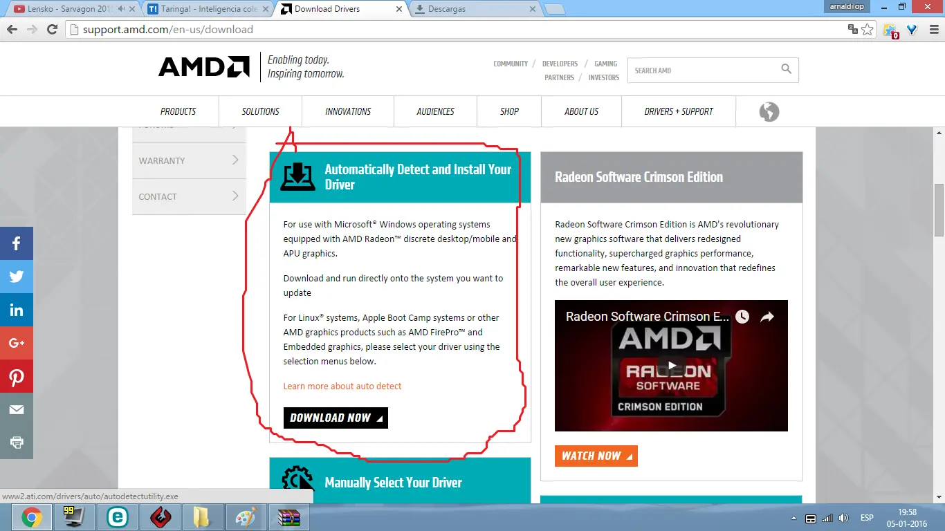Open the folder icon on the taskbar

click(202, 517)
